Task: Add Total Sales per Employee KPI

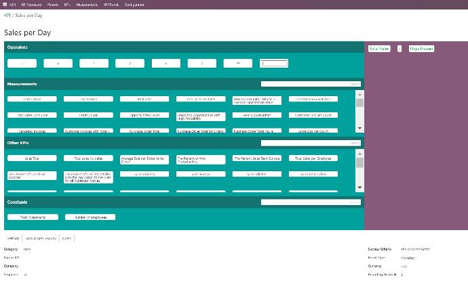Action: tap(313, 158)
